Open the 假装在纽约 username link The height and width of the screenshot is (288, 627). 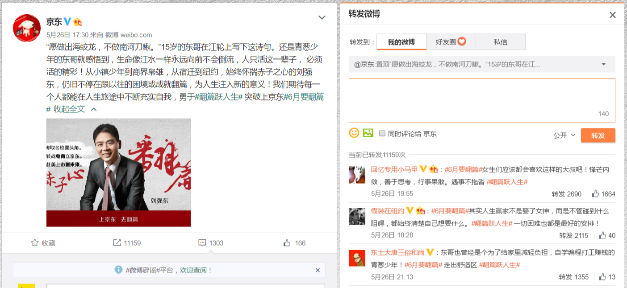(388, 211)
